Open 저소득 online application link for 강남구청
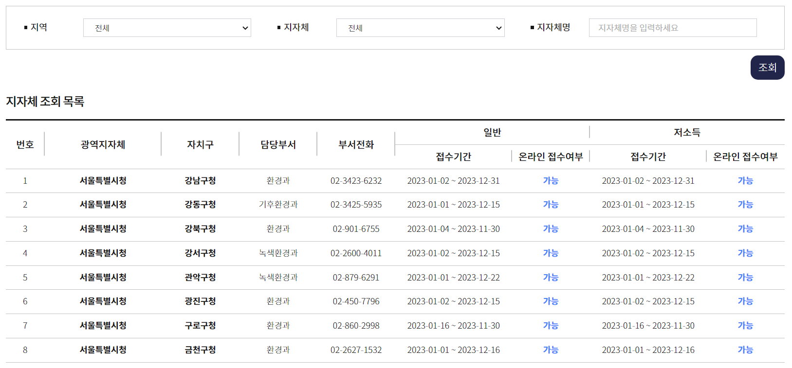Viewport: 792px width, 368px height. [x=745, y=181]
